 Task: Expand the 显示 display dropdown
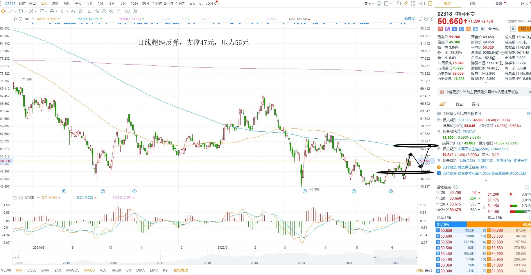pyautogui.click(x=369, y=3)
